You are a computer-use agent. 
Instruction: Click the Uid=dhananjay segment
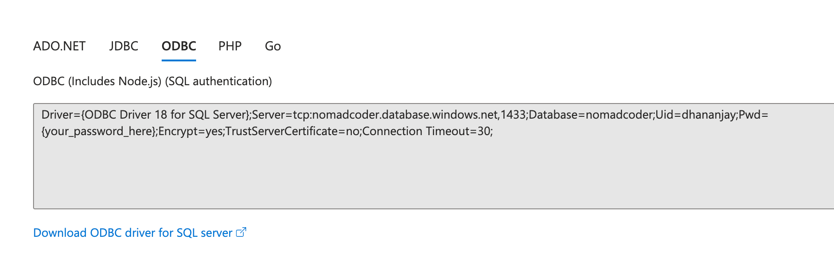click(695, 115)
